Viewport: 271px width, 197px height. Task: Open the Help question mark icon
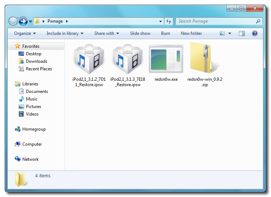(x=255, y=33)
